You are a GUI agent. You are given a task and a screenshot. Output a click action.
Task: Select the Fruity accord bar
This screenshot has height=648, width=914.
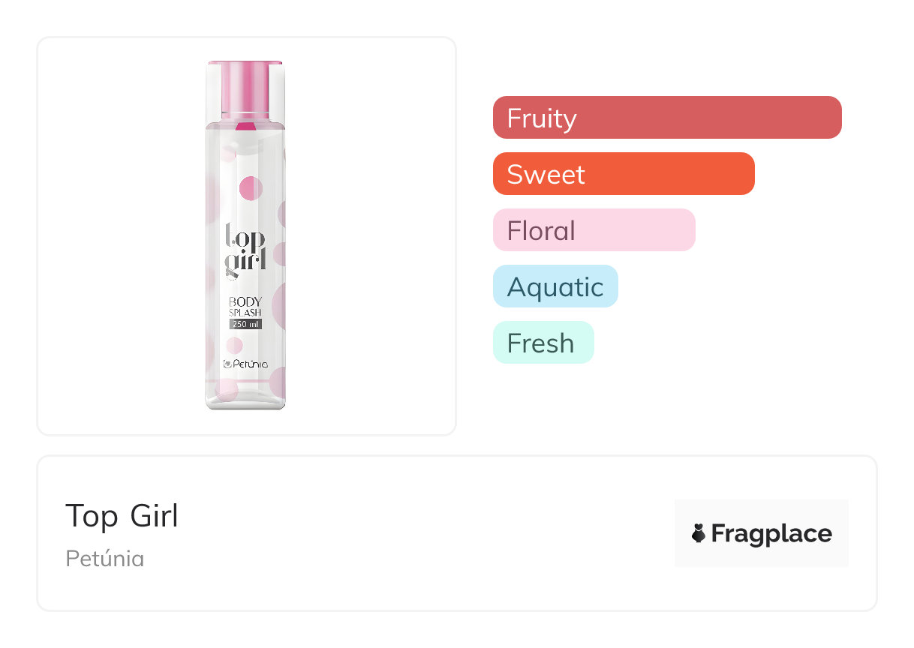666,118
